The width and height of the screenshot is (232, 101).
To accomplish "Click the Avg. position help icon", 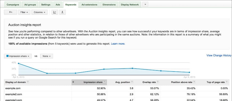I will coord(132,82).
